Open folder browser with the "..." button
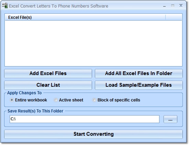This screenshot has width=189, height=145. tap(170, 119)
